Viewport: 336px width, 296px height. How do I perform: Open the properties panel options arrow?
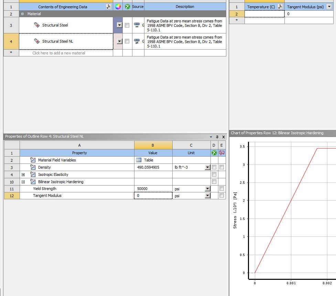pos(211,137)
